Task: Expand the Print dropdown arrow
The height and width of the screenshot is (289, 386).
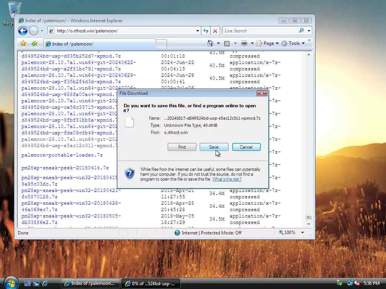Action: pyautogui.click(x=252, y=44)
